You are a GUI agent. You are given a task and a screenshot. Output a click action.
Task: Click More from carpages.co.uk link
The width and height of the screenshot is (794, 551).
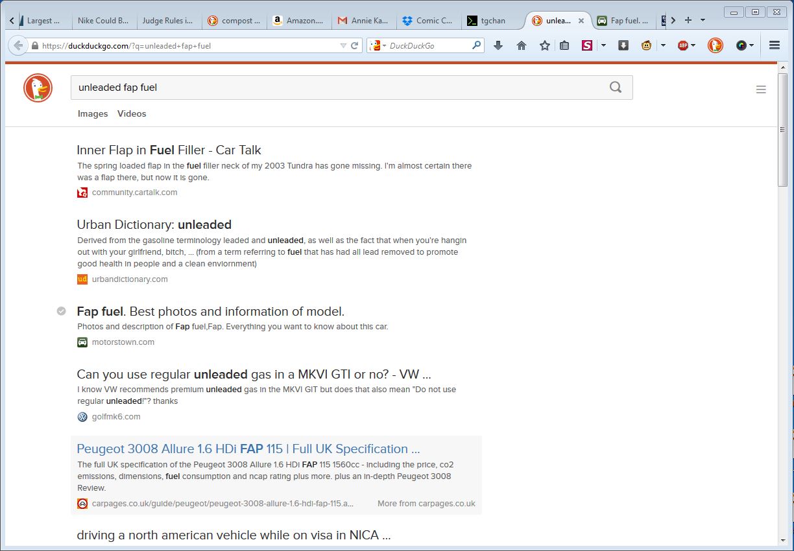coord(426,503)
